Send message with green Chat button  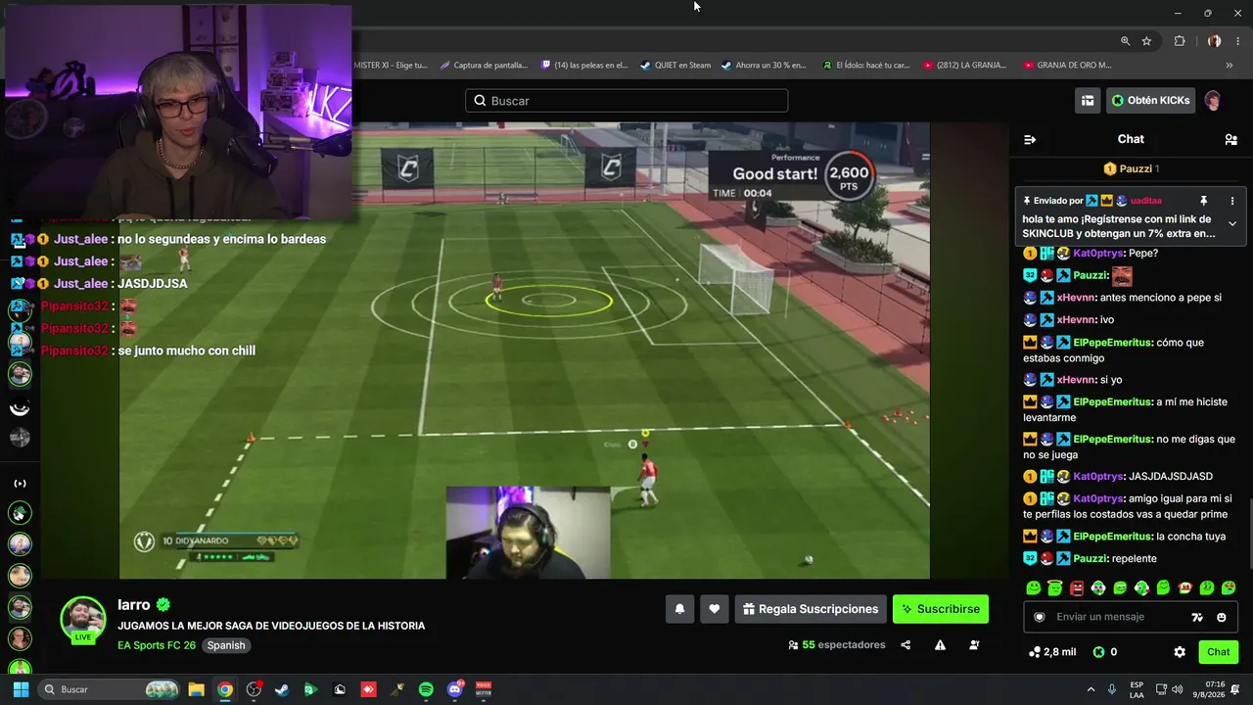1219,652
